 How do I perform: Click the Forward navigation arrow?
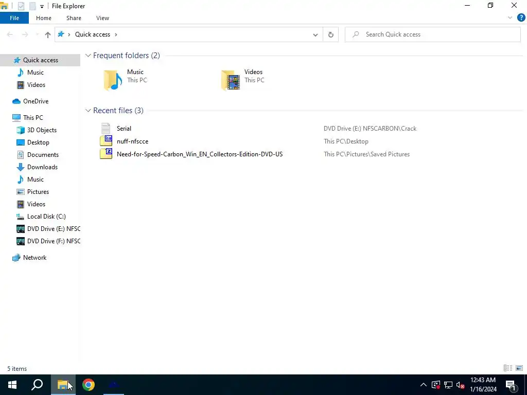(25, 34)
